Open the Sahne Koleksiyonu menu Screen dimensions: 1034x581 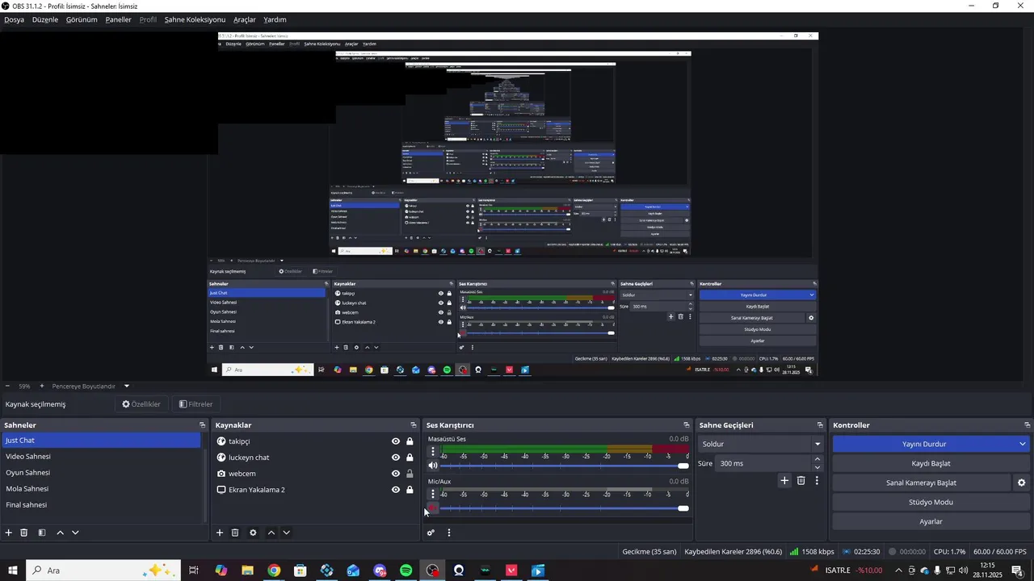pos(195,19)
